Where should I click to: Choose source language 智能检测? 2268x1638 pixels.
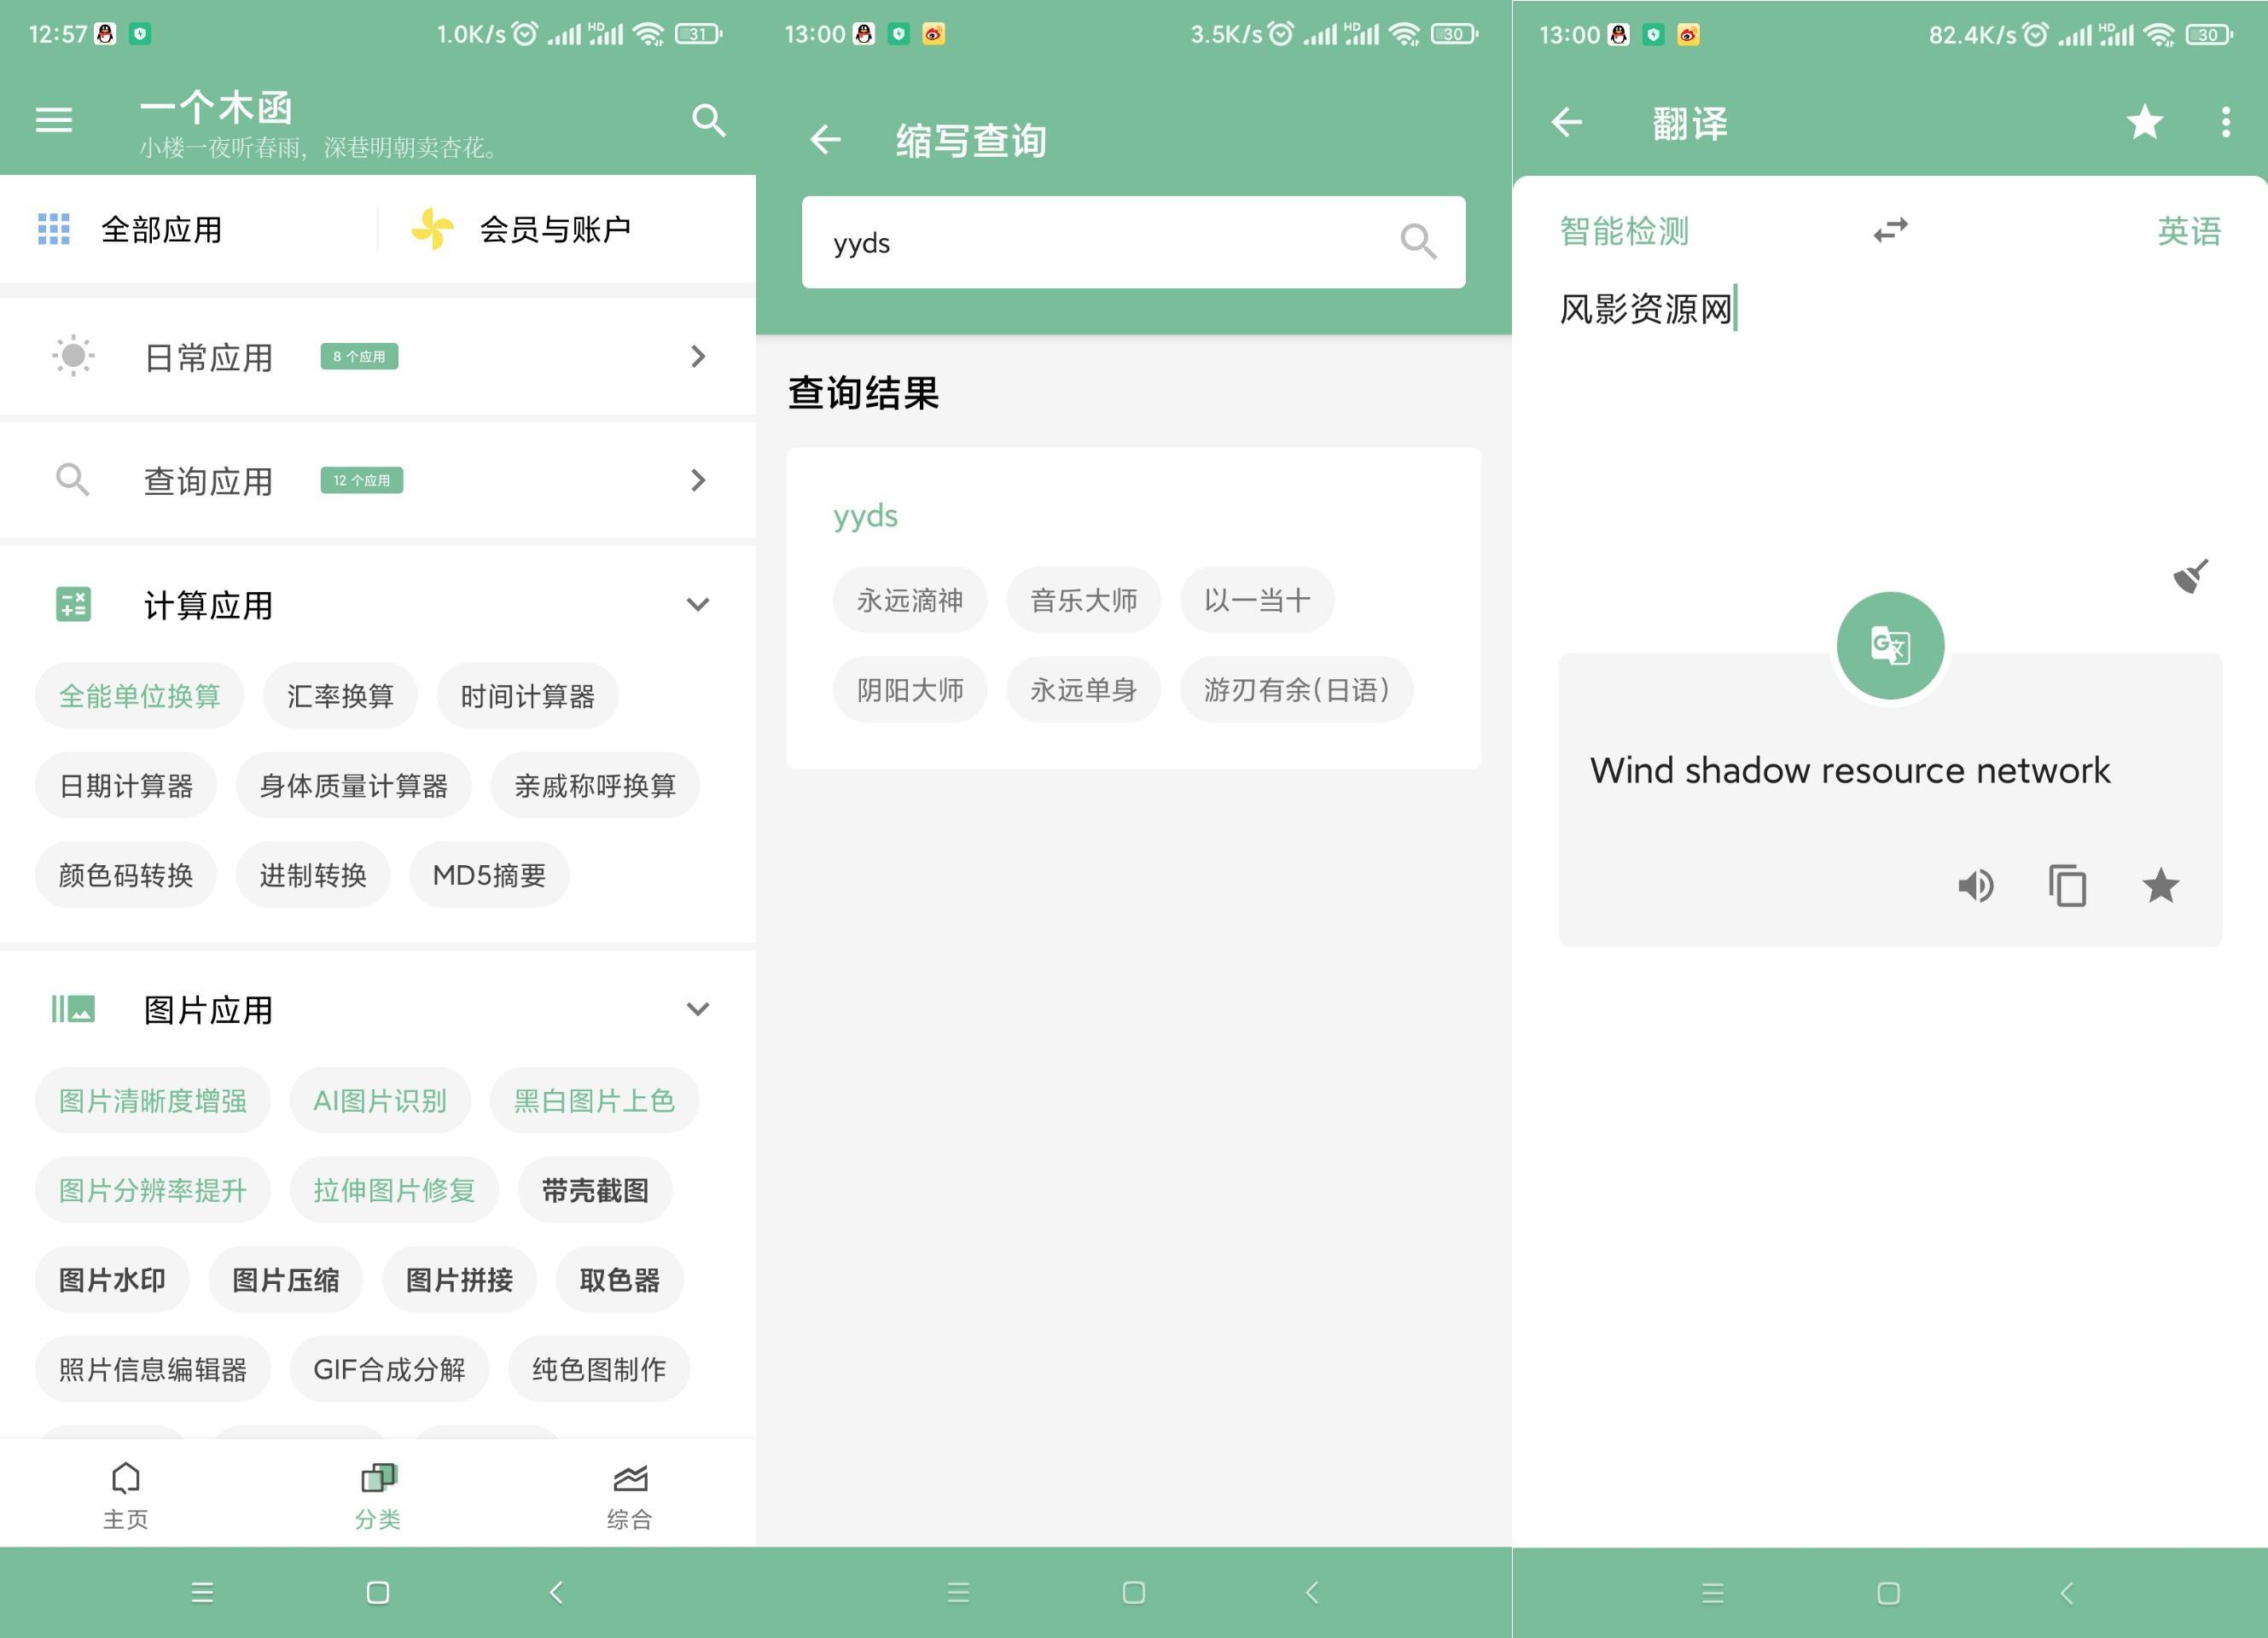tap(1624, 231)
